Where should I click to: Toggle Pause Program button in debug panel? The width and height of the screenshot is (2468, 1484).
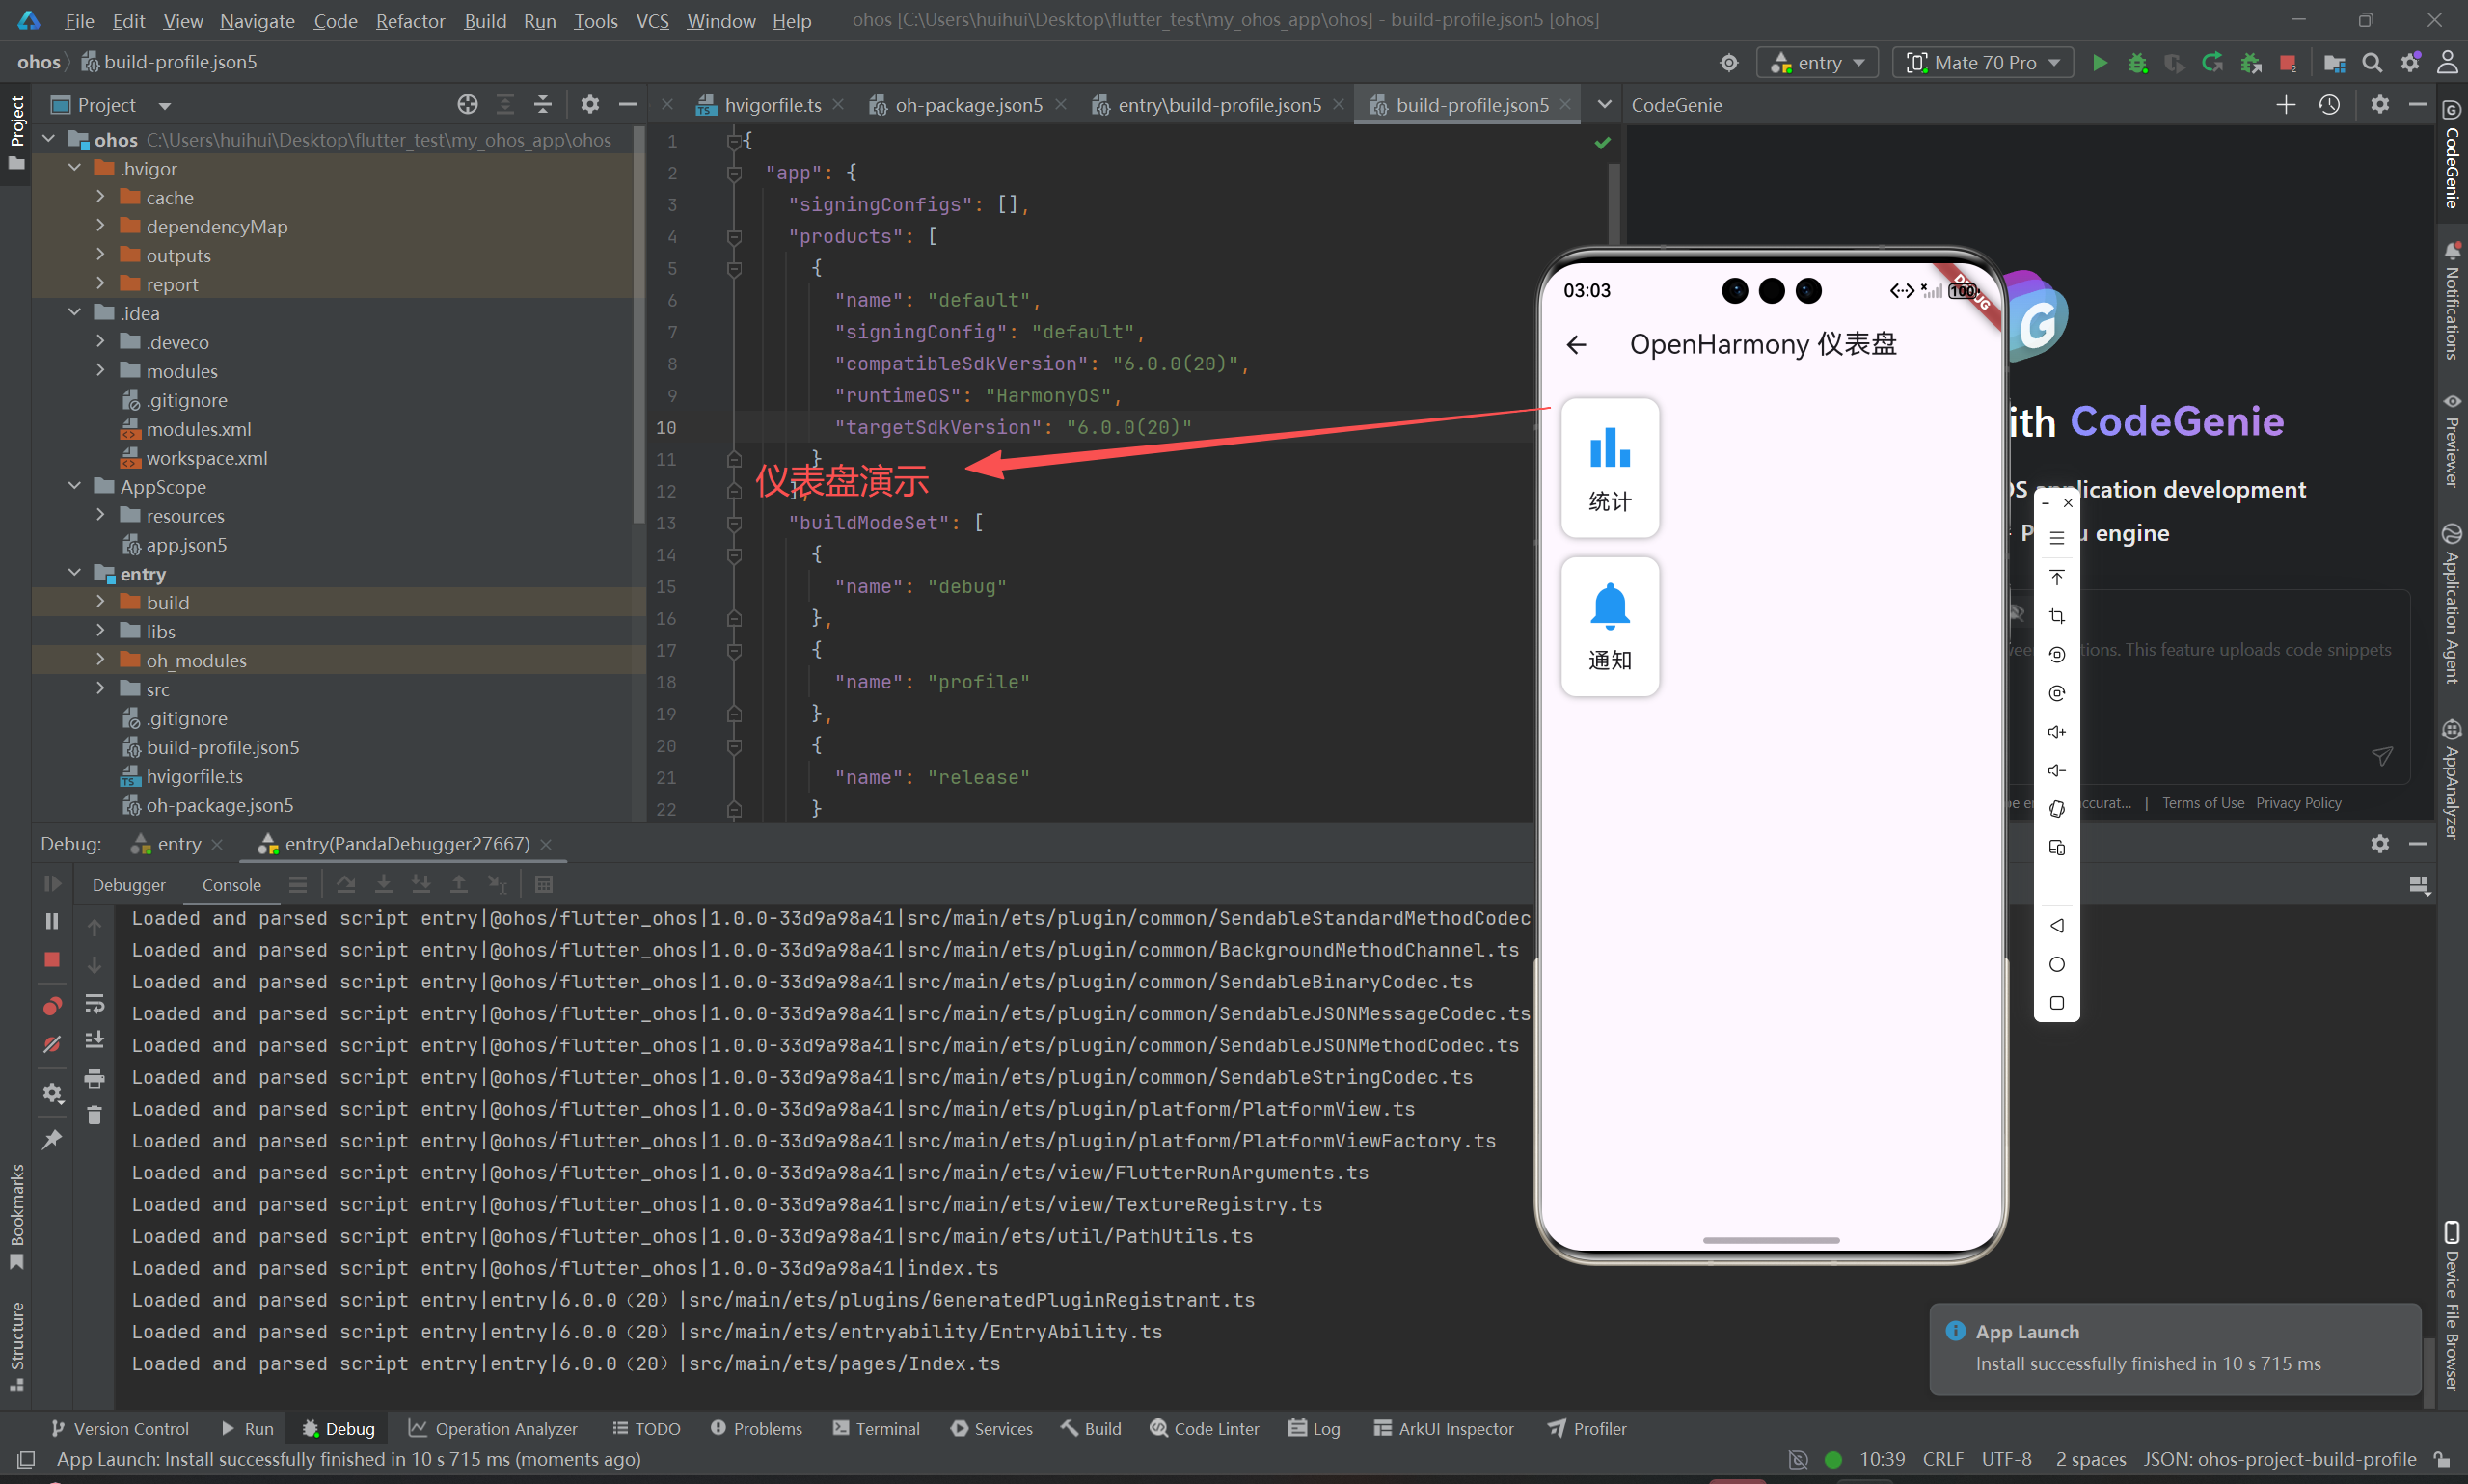click(x=52, y=921)
